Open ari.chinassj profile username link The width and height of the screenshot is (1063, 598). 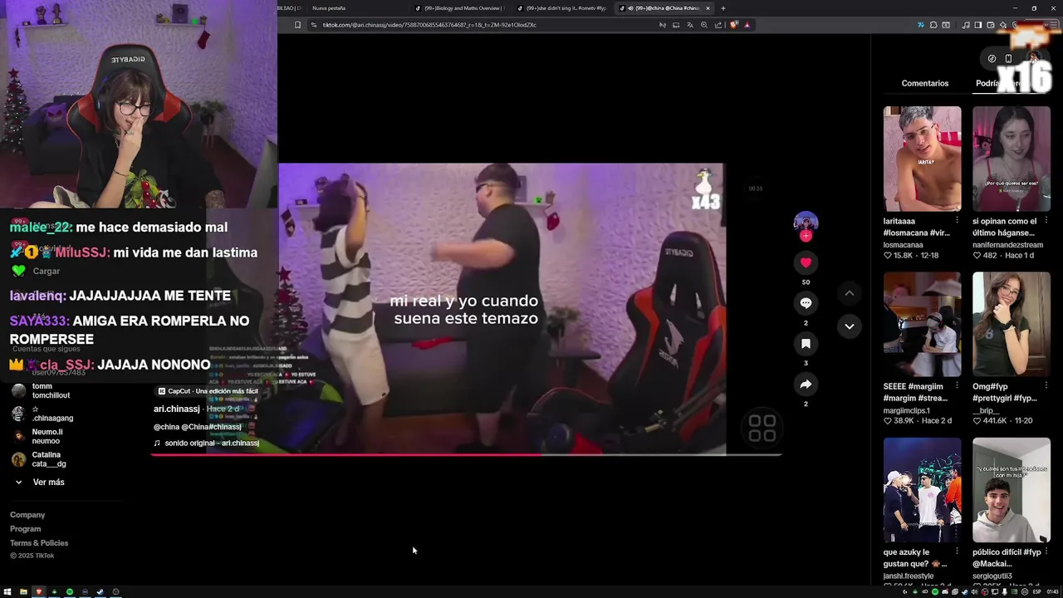coord(176,409)
